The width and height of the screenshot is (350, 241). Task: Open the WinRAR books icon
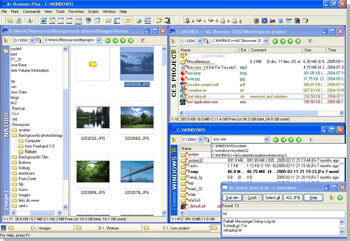[297, 21]
